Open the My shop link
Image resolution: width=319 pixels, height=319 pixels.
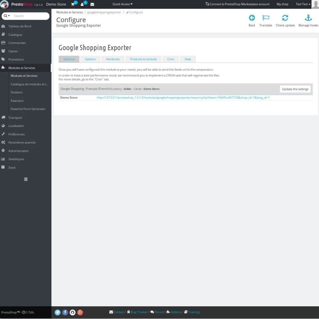282,4
